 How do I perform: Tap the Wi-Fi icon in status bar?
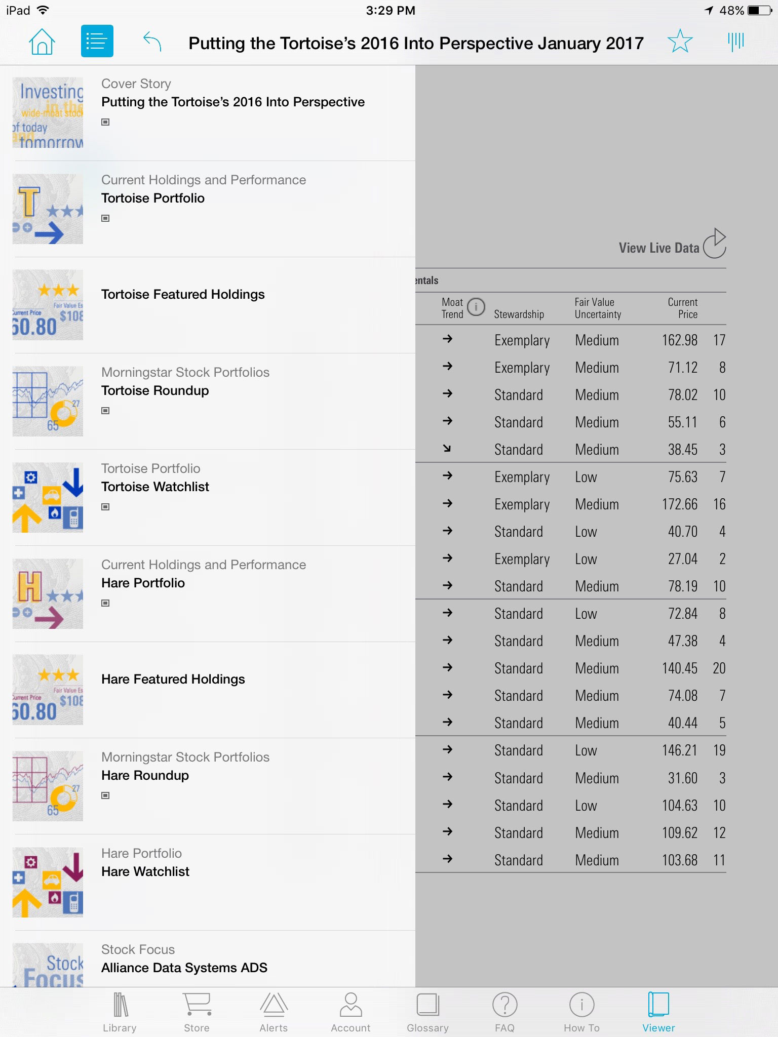click(43, 10)
